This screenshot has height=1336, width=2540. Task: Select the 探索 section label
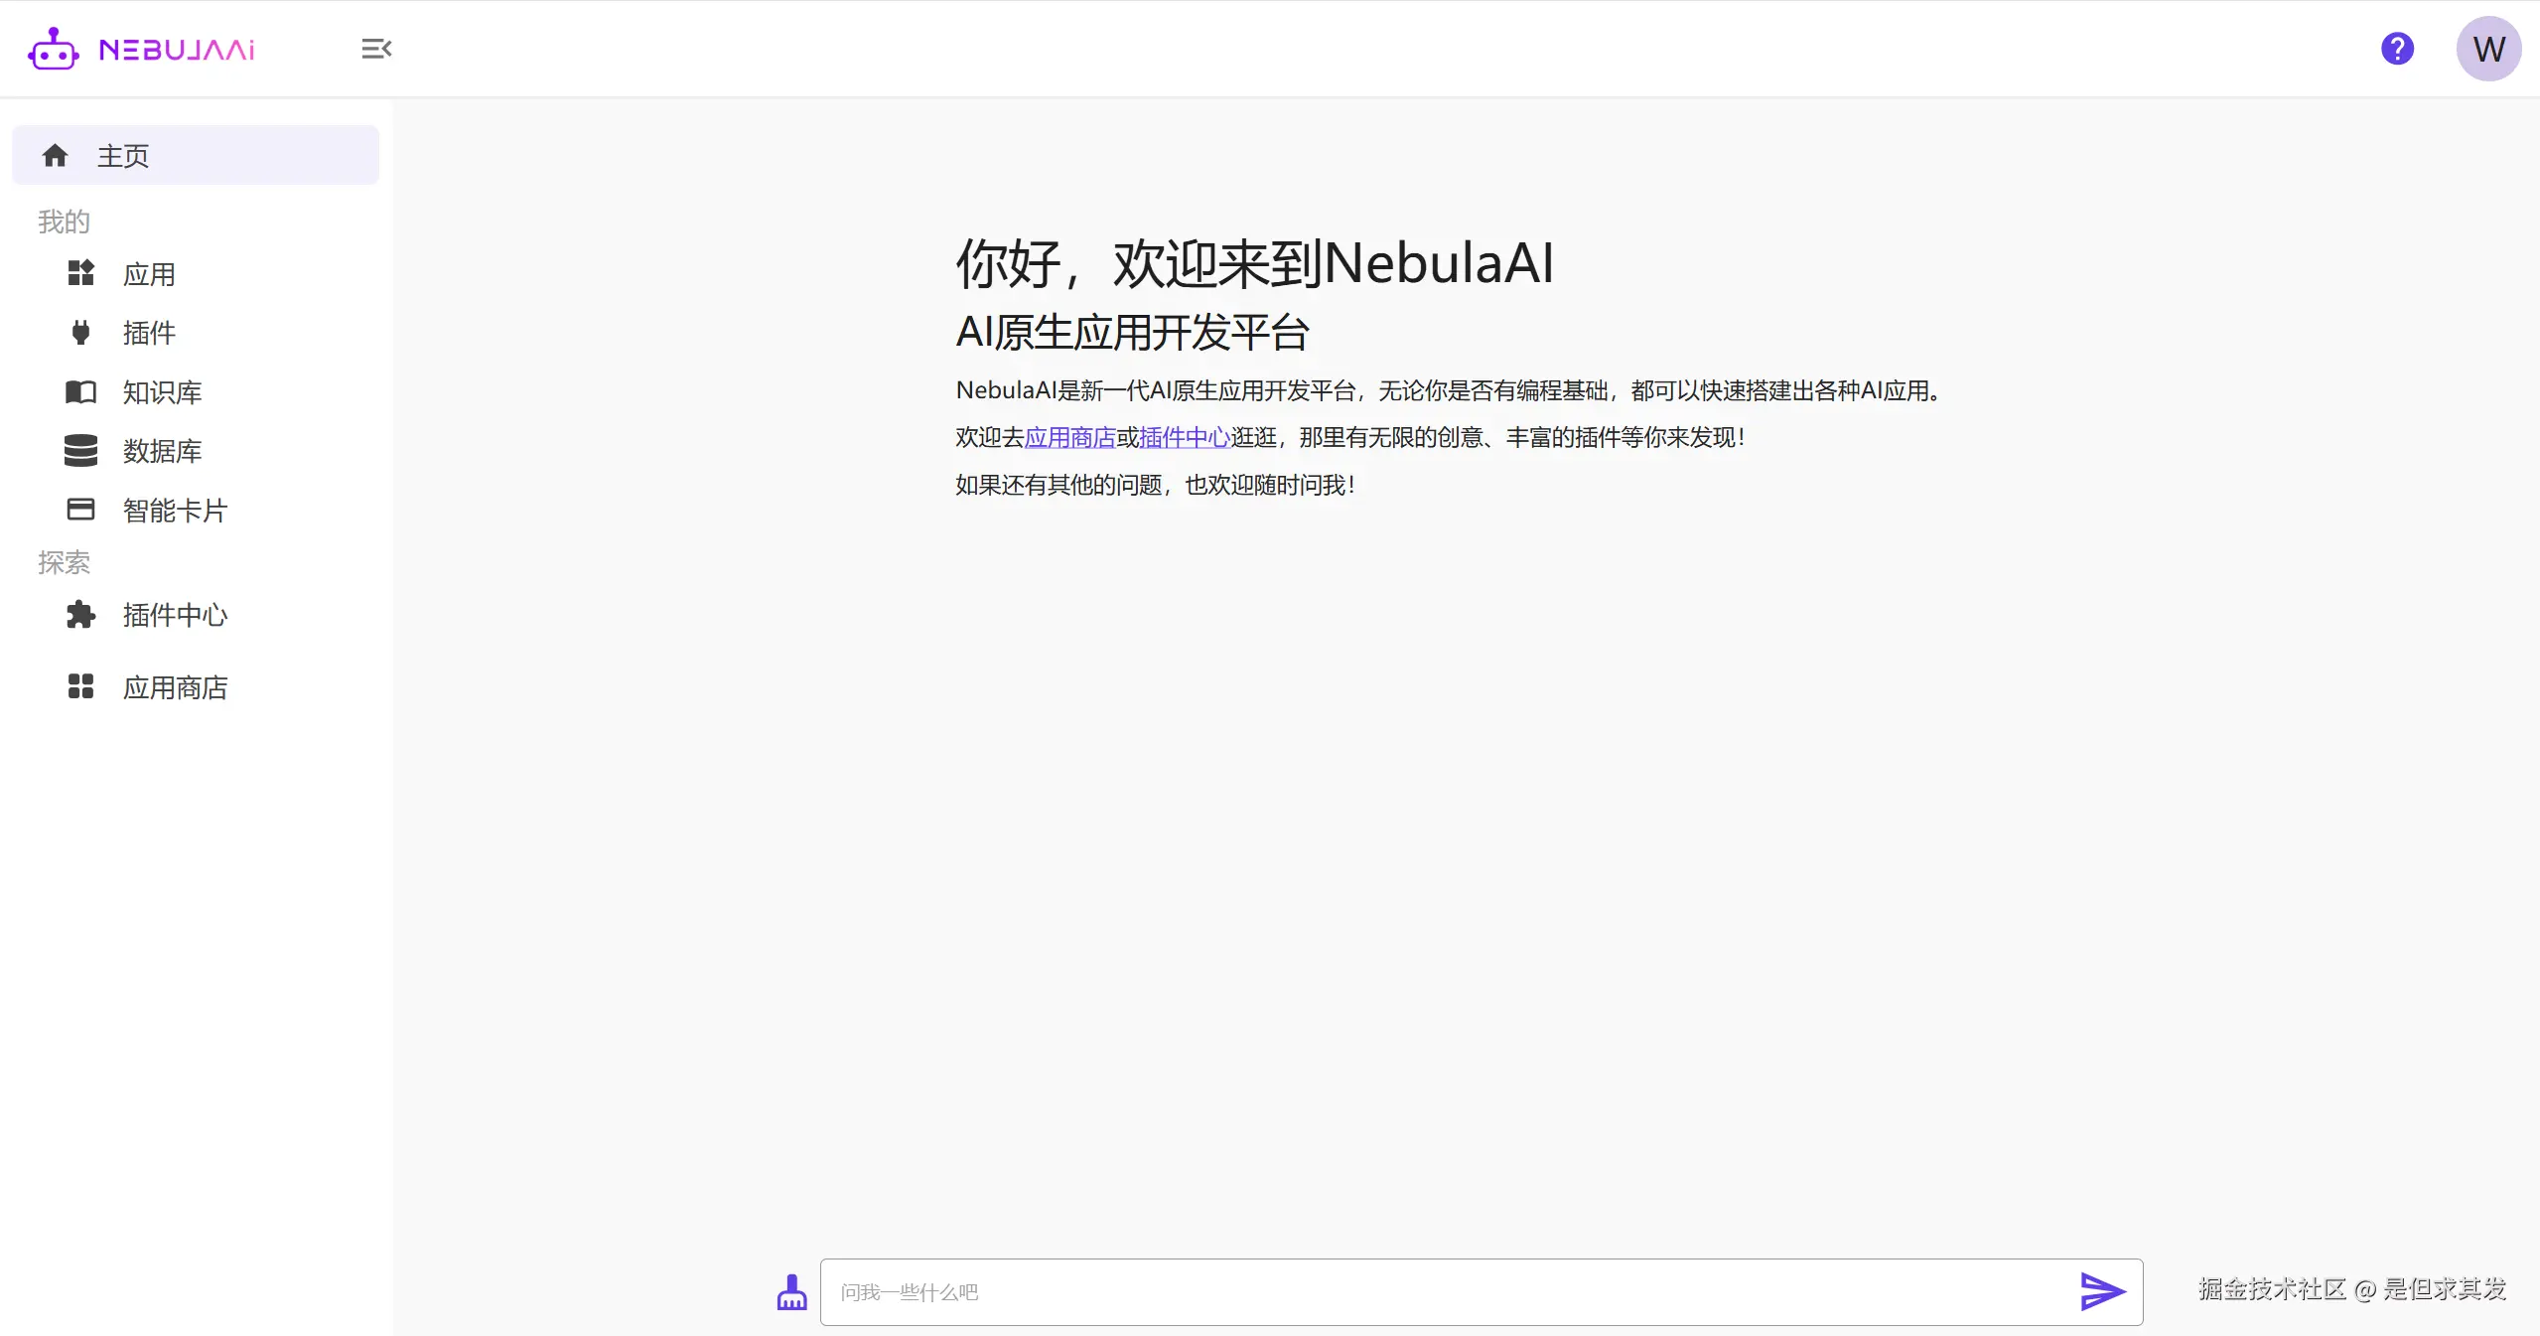(x=64, y=562)
